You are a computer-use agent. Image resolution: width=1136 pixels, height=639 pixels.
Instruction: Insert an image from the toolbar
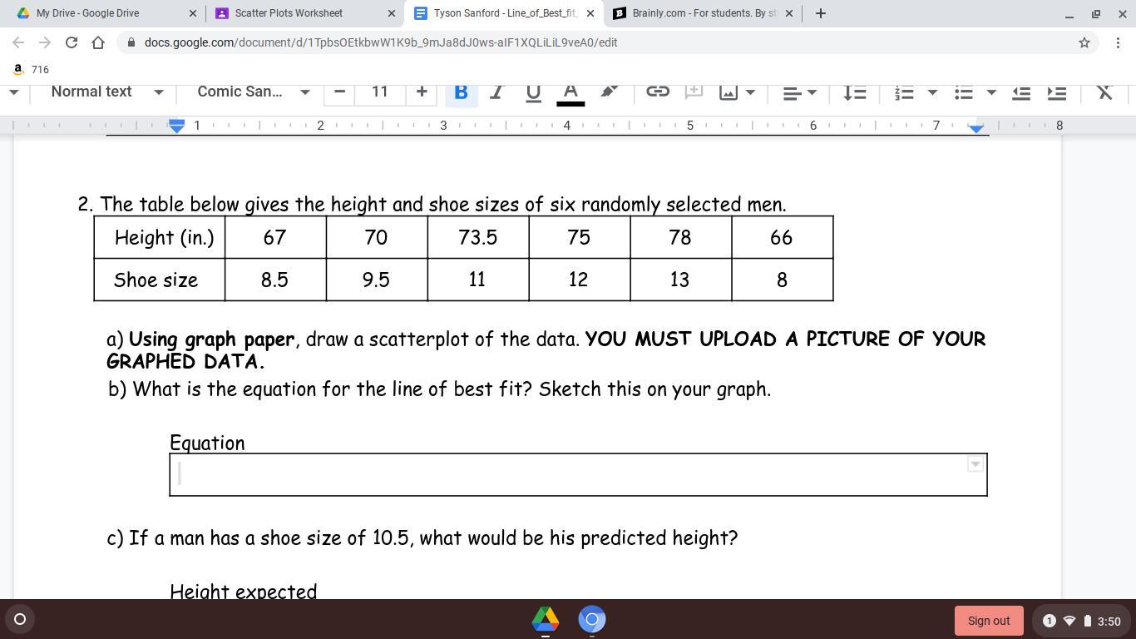point(729,92)
